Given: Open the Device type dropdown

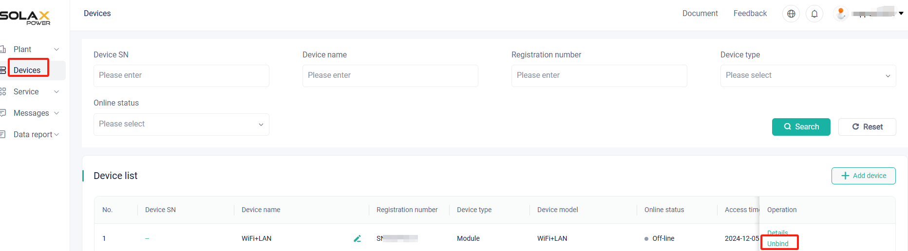Looking at the screenshot, I should coord(808,76).
